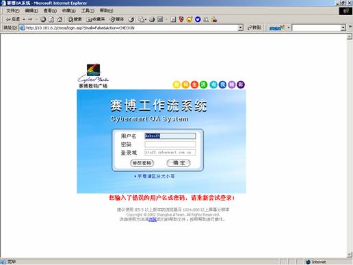Viewport: 353px width, 265px height.
Task: Click the toolbar overflow chevron (»)
Action: coord(350,27)
